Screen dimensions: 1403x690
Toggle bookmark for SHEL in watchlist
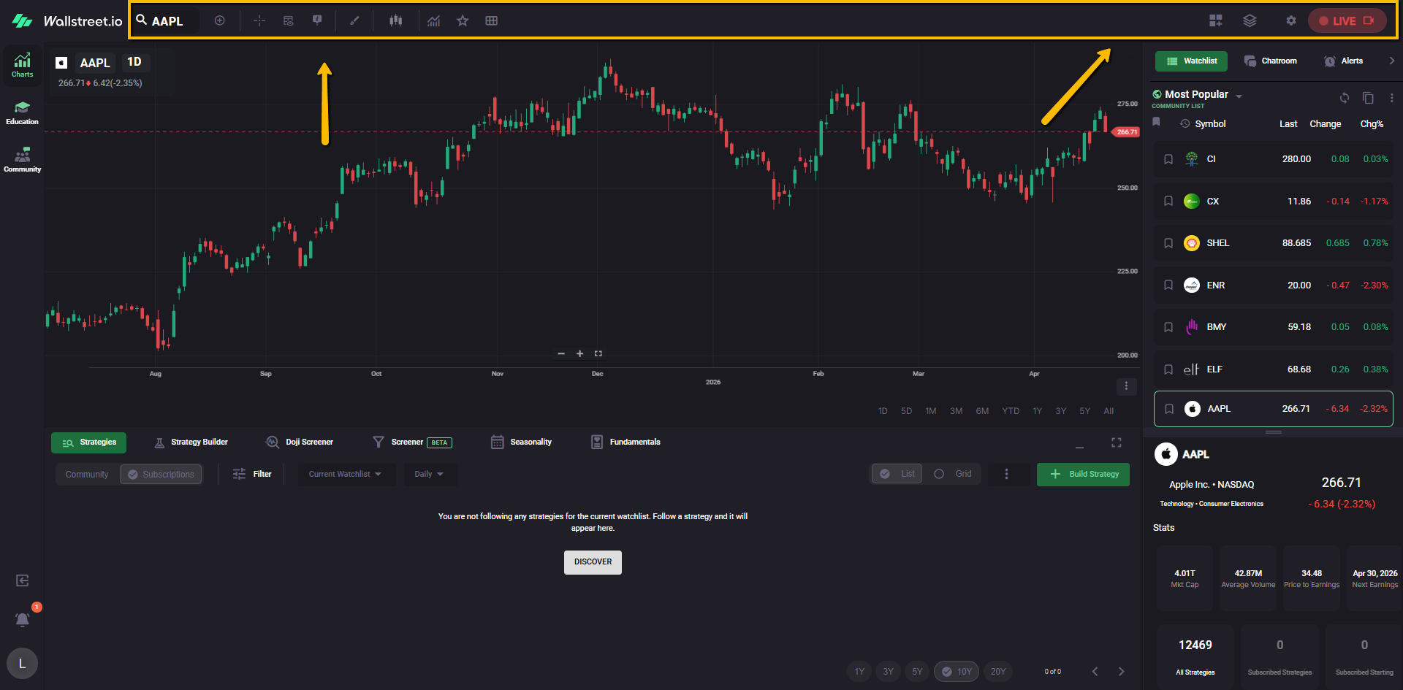coord(1168,243)
